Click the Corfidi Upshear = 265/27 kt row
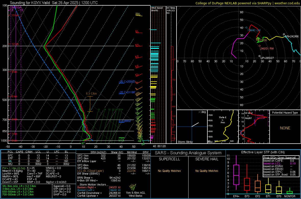Viewport: 301px width, 199px height. click(99, 196)
